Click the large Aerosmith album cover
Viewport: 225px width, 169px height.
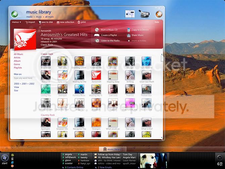click(25, 39)
